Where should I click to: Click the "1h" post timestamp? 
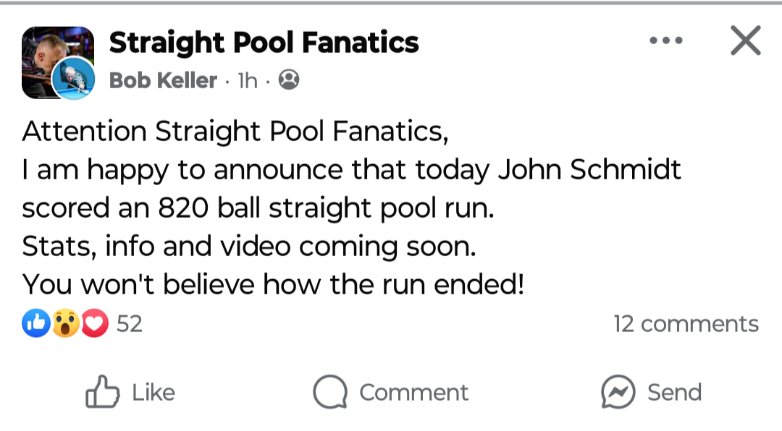point(248,80)
